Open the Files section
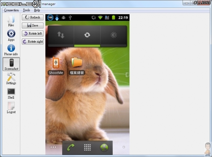 coord(11,21)
